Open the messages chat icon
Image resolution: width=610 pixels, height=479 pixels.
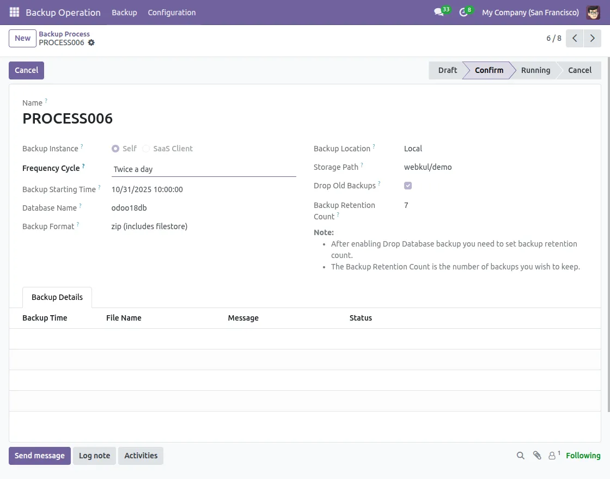tap(439, 12)
